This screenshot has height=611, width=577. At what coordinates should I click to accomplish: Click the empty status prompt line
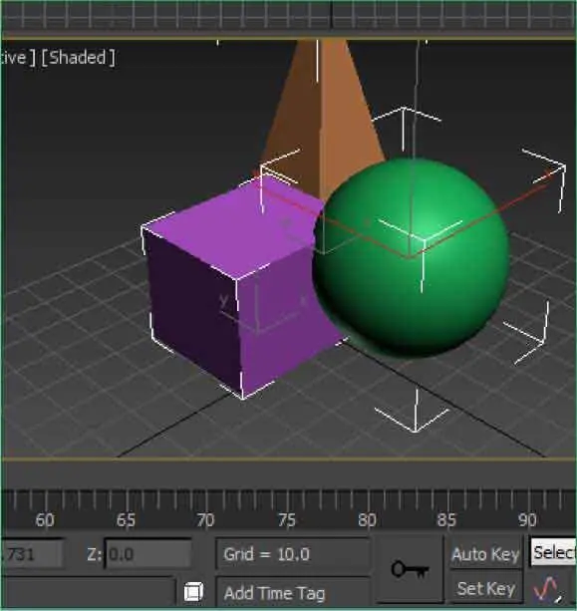[88, 591]
